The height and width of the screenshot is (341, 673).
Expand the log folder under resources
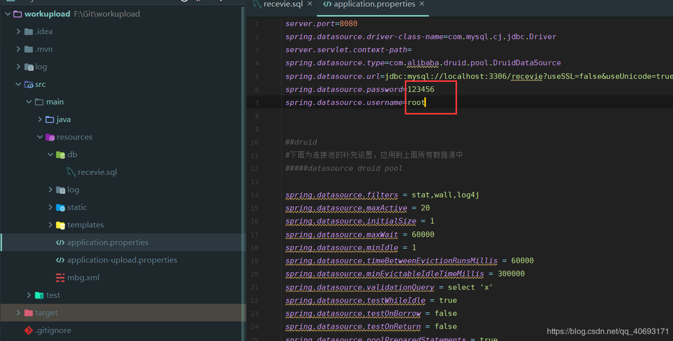point(50,190)
